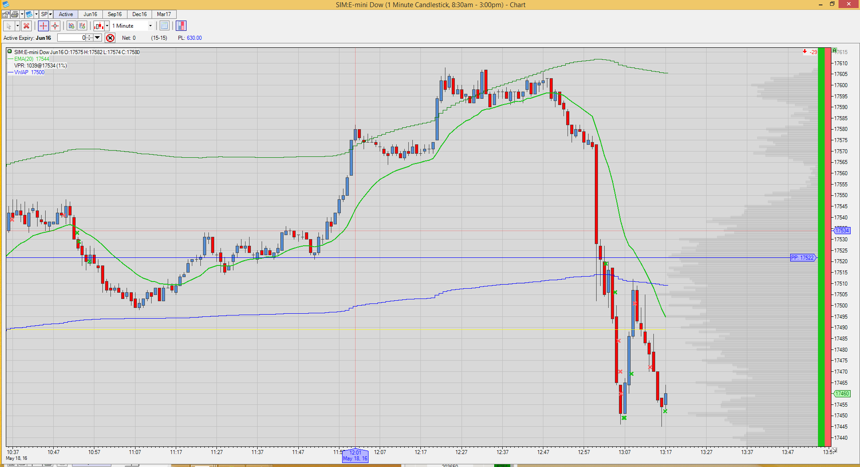This screenshot has height=467, width=860.
Task: Click the green status dot beside SIM:E-mini Dow
Action: [9, 52]
